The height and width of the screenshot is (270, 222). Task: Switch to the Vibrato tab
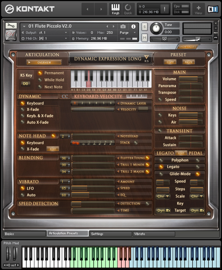[154, 234]
